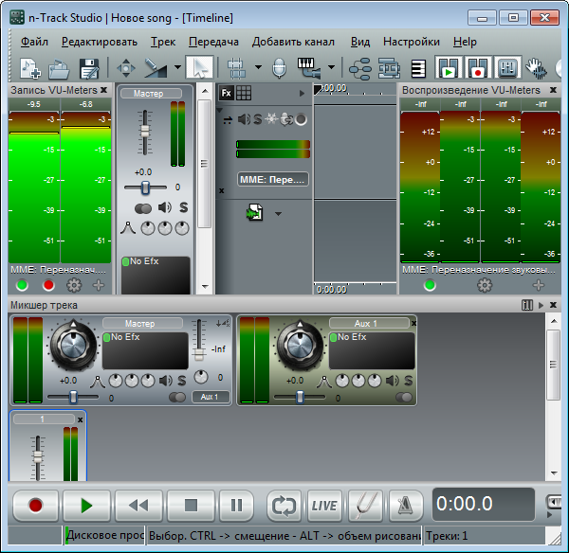Click the tuner fork icon
569x553 pixels.
tap(366, 505)
